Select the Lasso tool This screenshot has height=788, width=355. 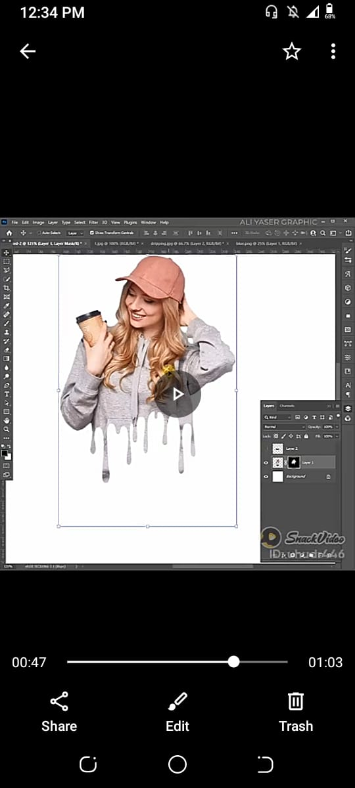point(7,271)
